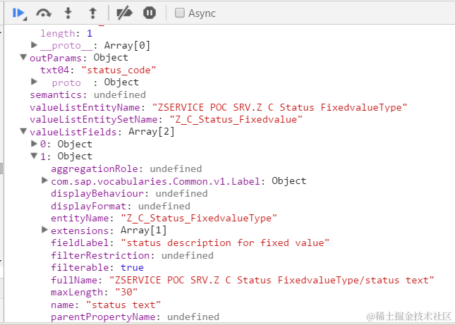Viewport: 455px width, 325px height.
Task: Enable the Async checkbox
Action: tap(180, 13)
